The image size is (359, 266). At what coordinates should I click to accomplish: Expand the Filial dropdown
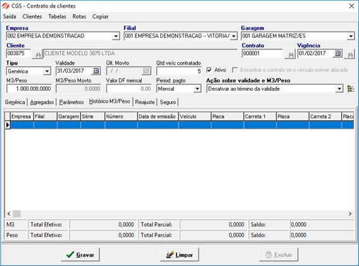coord(234,36)
